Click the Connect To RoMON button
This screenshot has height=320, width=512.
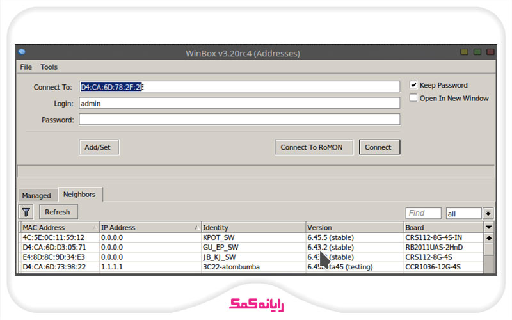point(314,147)
